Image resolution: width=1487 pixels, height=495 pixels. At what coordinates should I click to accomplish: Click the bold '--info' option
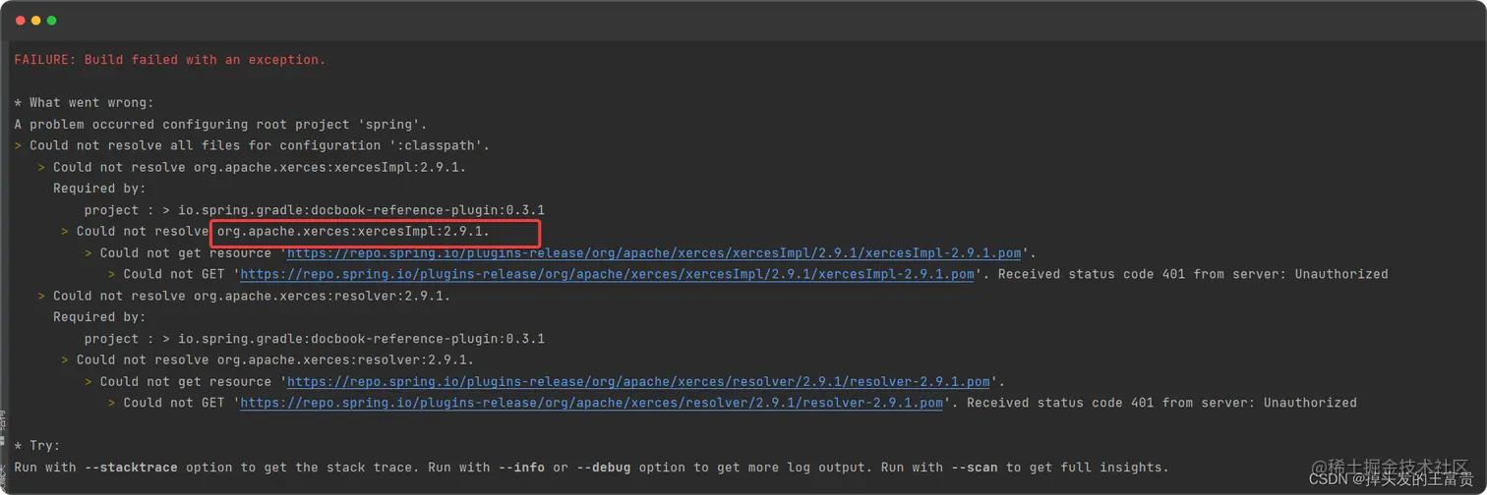[x=522, y=467]
